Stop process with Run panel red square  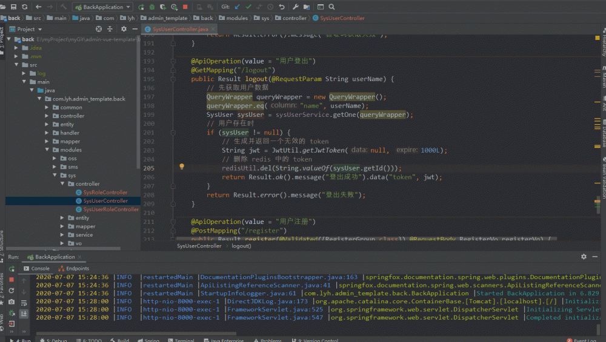[x=12, y=280]
